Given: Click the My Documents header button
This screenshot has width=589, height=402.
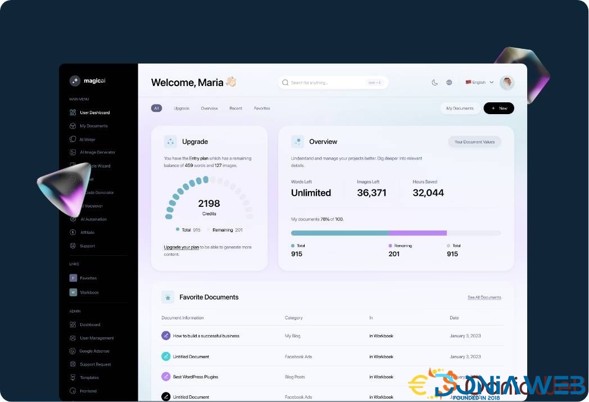Looking at the screenshot, I should (460, 108).
